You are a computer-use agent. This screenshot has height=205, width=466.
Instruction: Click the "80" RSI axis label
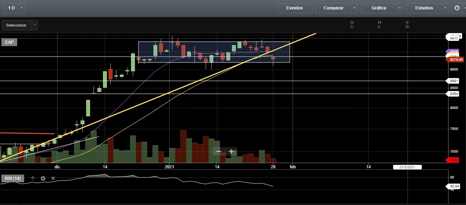pos(452,177)
